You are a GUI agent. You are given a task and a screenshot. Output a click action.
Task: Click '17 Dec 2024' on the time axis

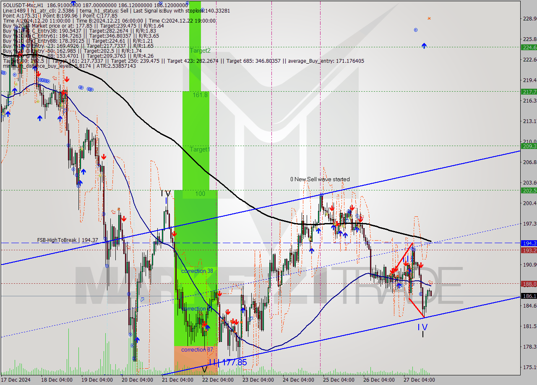(15, 380)
